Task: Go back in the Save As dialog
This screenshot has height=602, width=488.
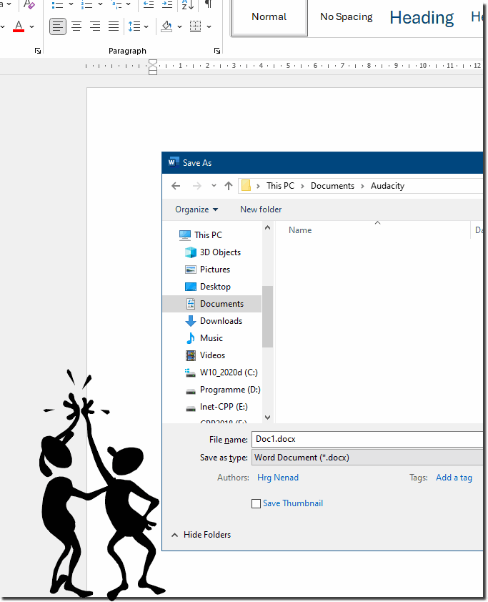Action: pos(176,186)
